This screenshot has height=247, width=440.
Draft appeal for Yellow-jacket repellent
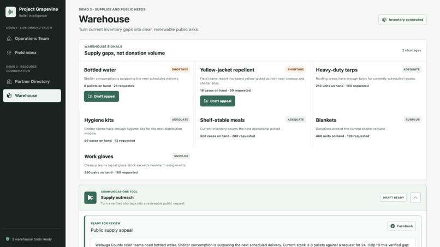tap(217, 101)
